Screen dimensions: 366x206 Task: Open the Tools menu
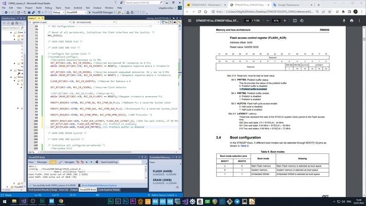pos(67,7)
